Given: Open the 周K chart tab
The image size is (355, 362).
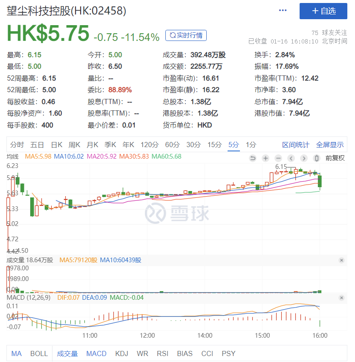Looking at the screenshot, I should [x=74, y=145].
